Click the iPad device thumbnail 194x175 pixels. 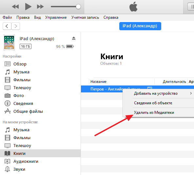tap(9, 42)
